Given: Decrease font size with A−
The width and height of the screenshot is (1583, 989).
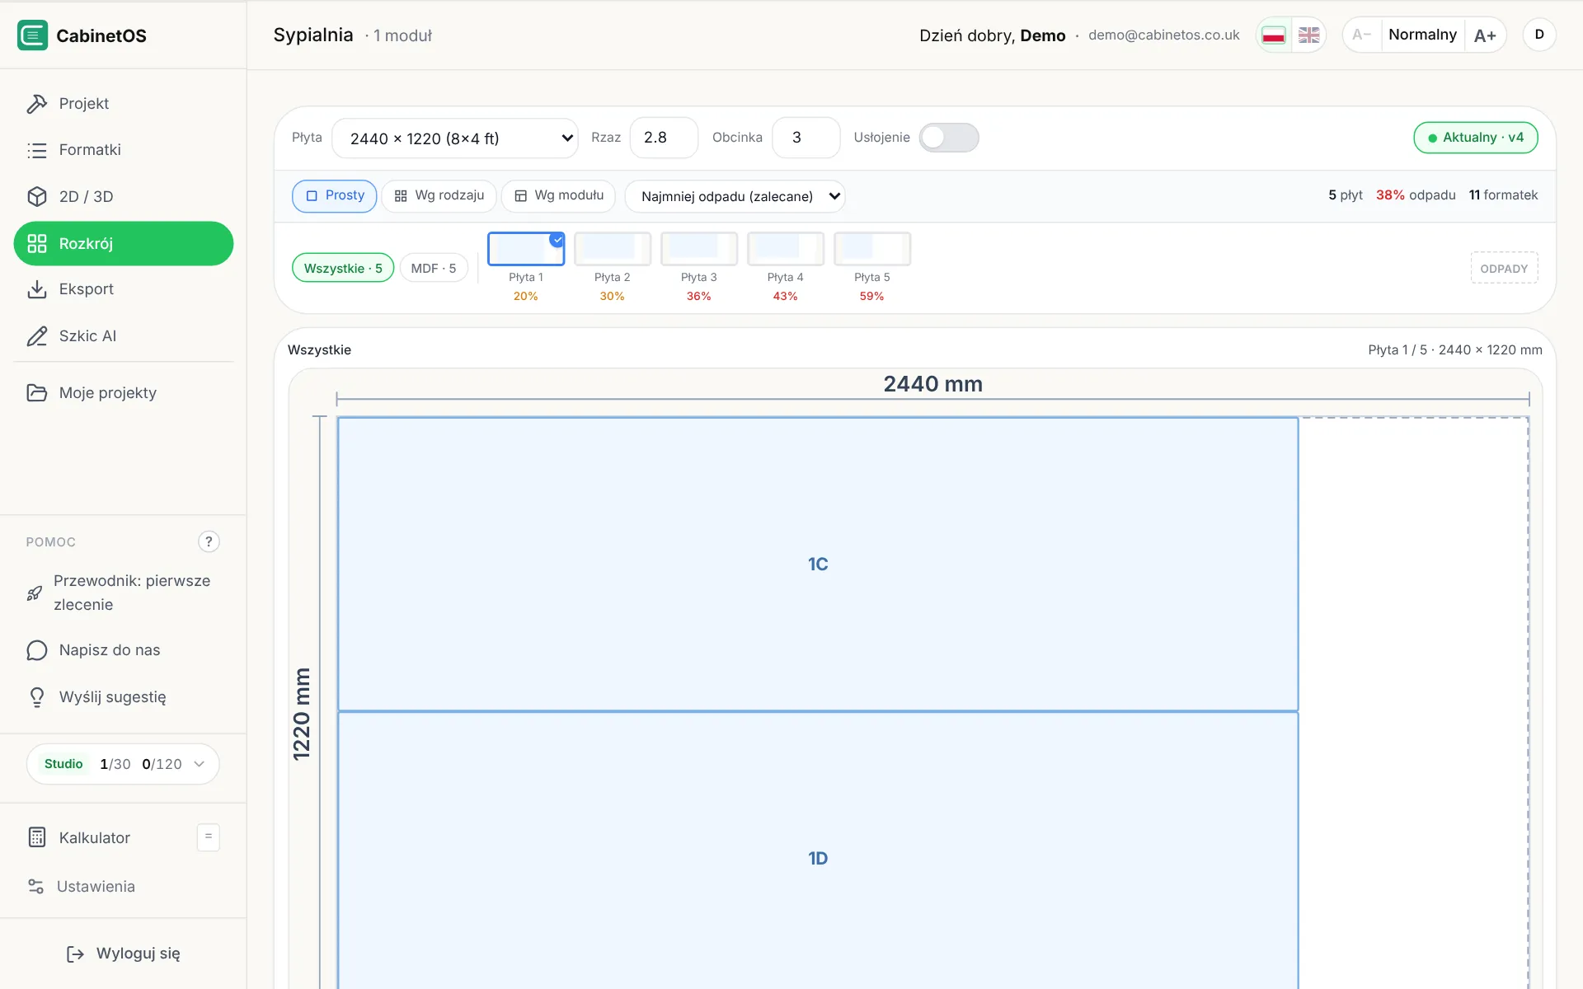Looking at the screenshot, I should pos(1361,35).
